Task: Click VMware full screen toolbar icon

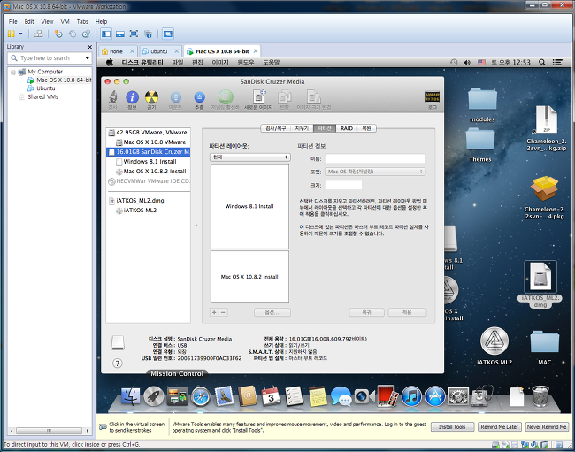Action: coord(134,34)
